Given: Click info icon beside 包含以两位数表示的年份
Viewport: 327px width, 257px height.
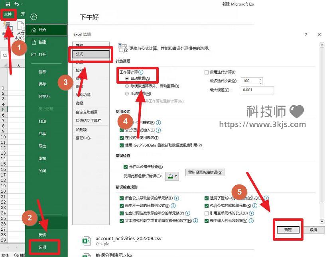Looking at the screenshot, I should click(188, 213).
